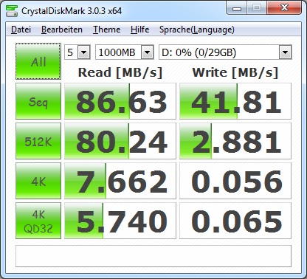Click the 4K read result 7.662
This screenshot has width=307, height=279.
pos(120,181)
